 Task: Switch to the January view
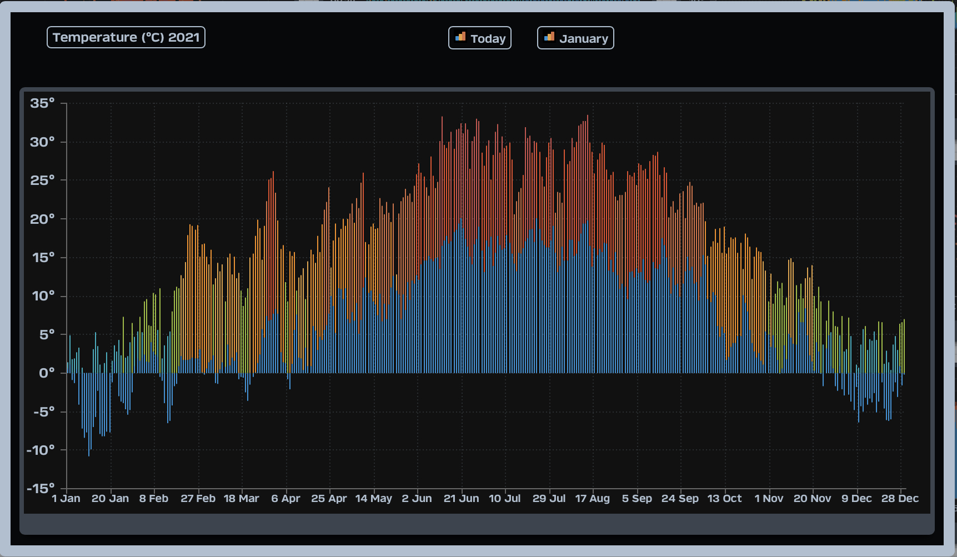[575, 38]
